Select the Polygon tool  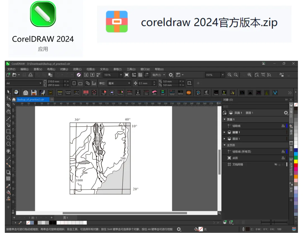(8, 144)
